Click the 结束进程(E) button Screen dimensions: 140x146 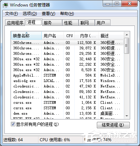click(113, 125)
